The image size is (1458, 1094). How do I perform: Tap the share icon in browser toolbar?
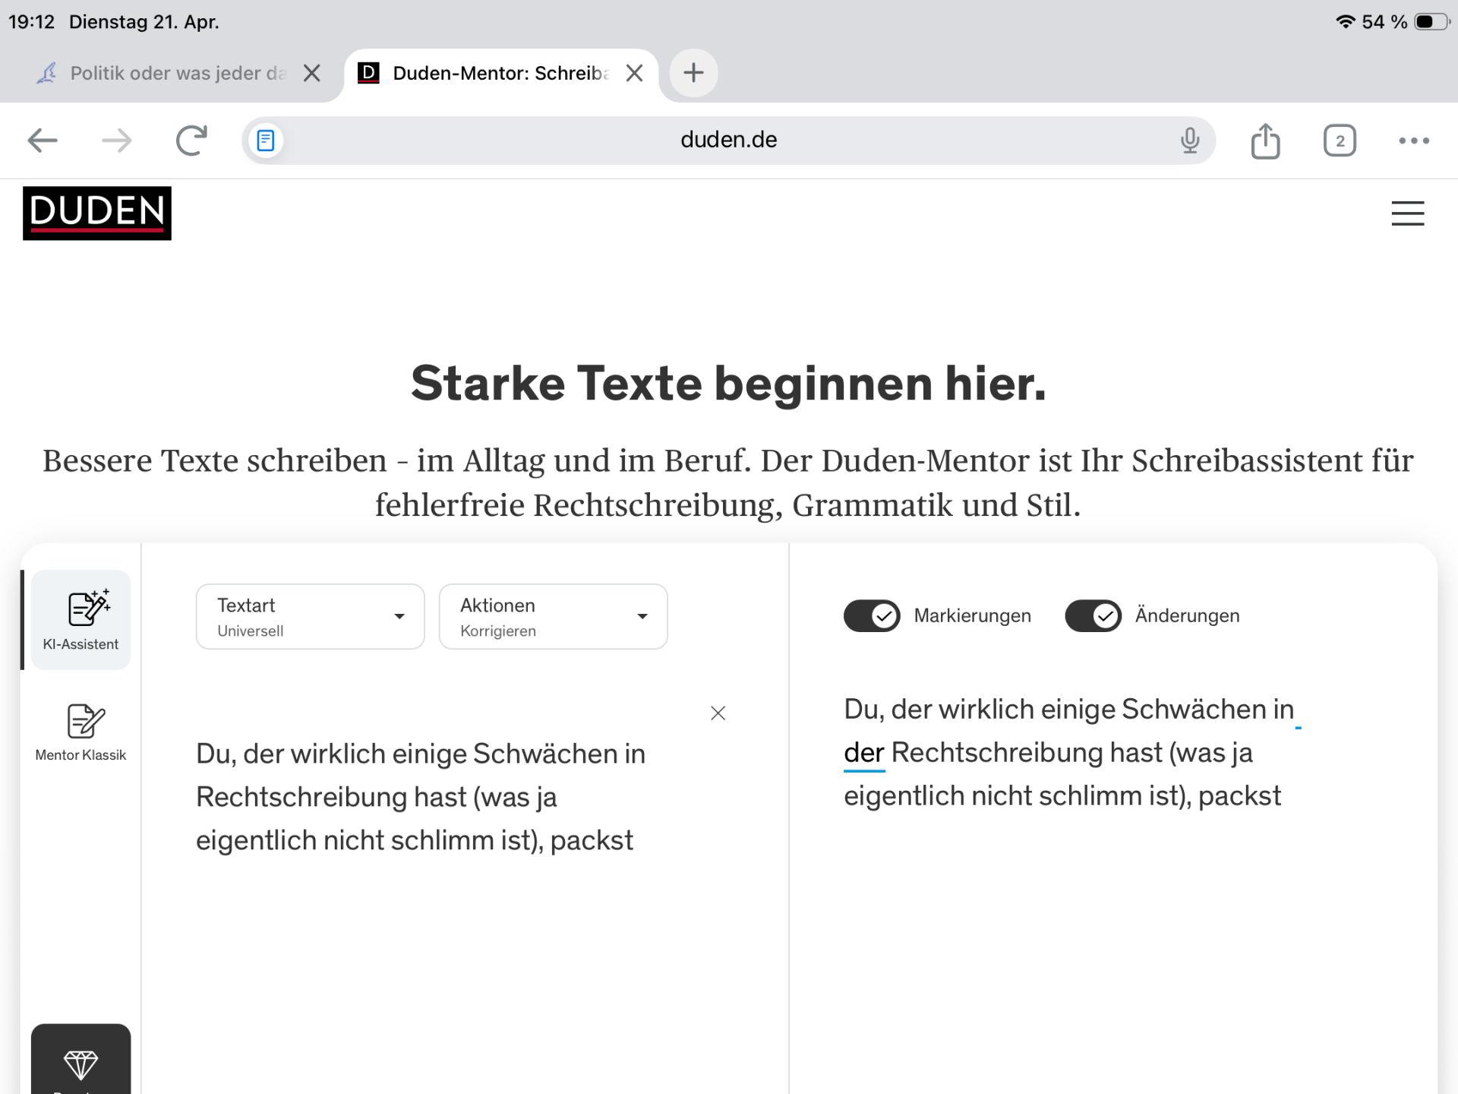pyautogui.click(x=1265, y=141)
